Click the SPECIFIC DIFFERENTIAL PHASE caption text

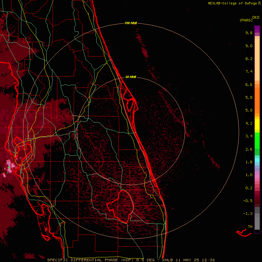83,260
